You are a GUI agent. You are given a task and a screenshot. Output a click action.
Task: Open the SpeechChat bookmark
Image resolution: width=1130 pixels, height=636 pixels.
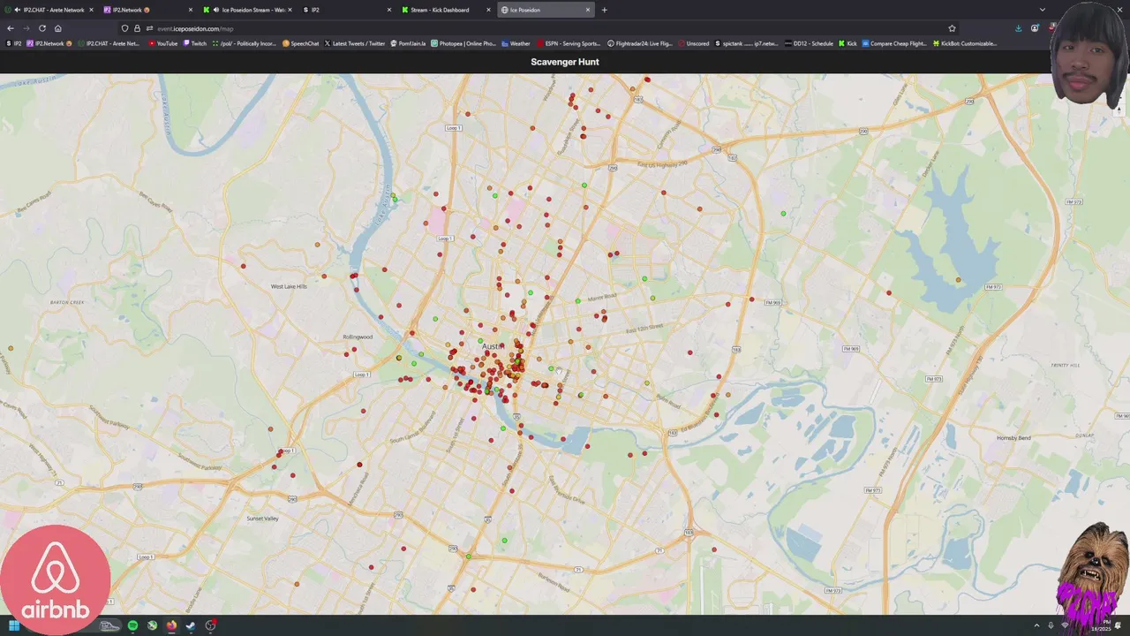click(301, 43)
